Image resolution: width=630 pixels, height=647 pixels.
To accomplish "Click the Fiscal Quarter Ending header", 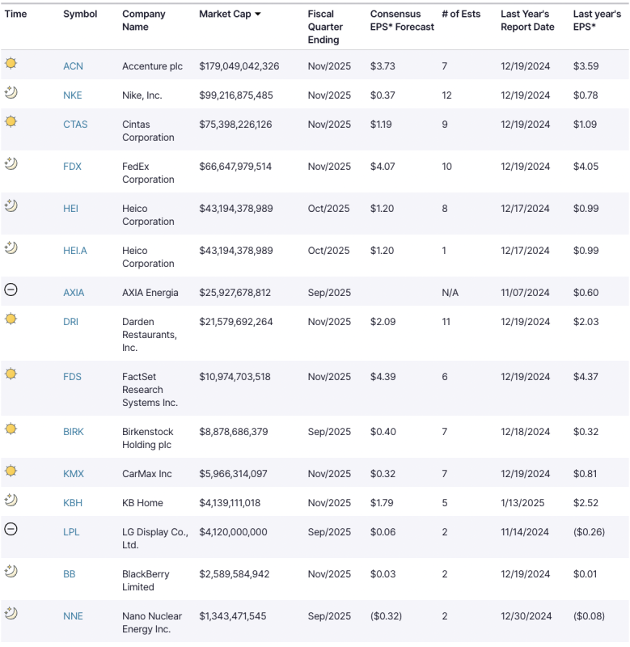I will tap(325, 27).
